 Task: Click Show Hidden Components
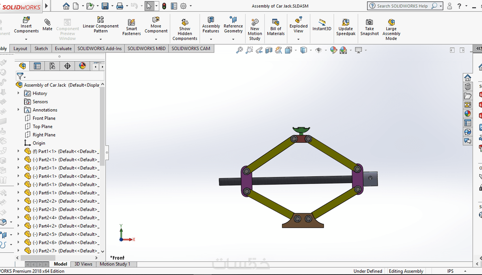[x=185, y=30]
